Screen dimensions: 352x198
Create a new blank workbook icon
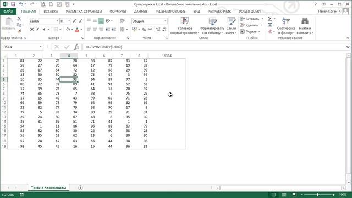tap(51, 4)
